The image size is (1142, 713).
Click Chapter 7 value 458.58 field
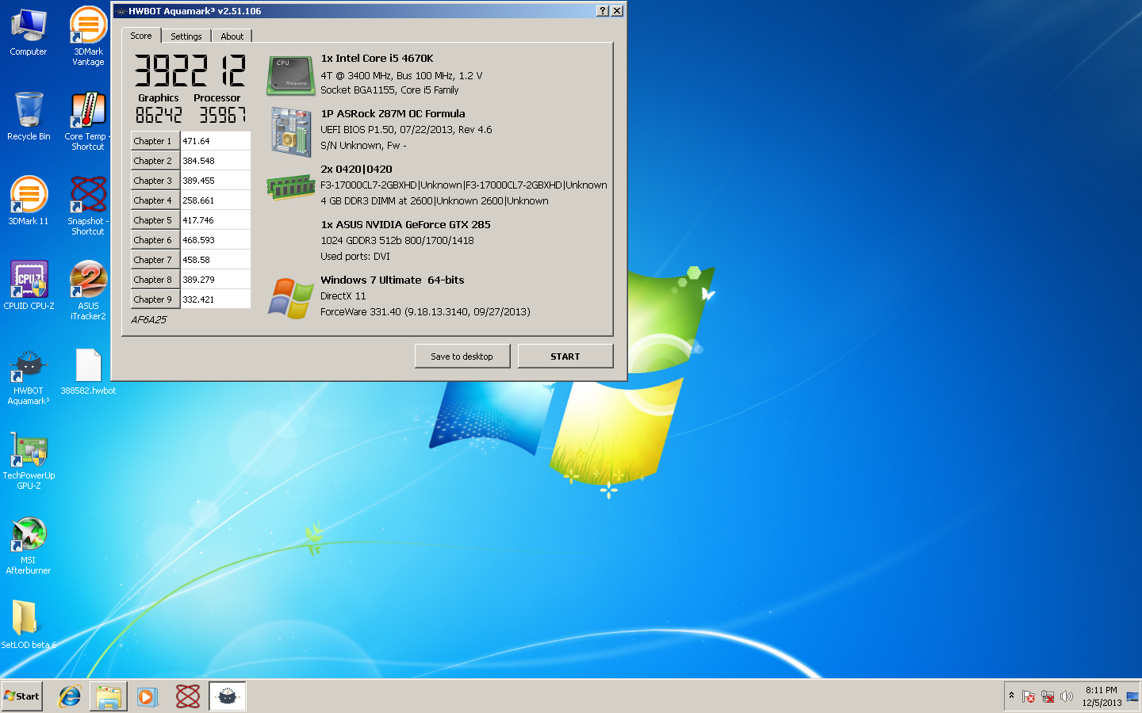tap(216, 260)
